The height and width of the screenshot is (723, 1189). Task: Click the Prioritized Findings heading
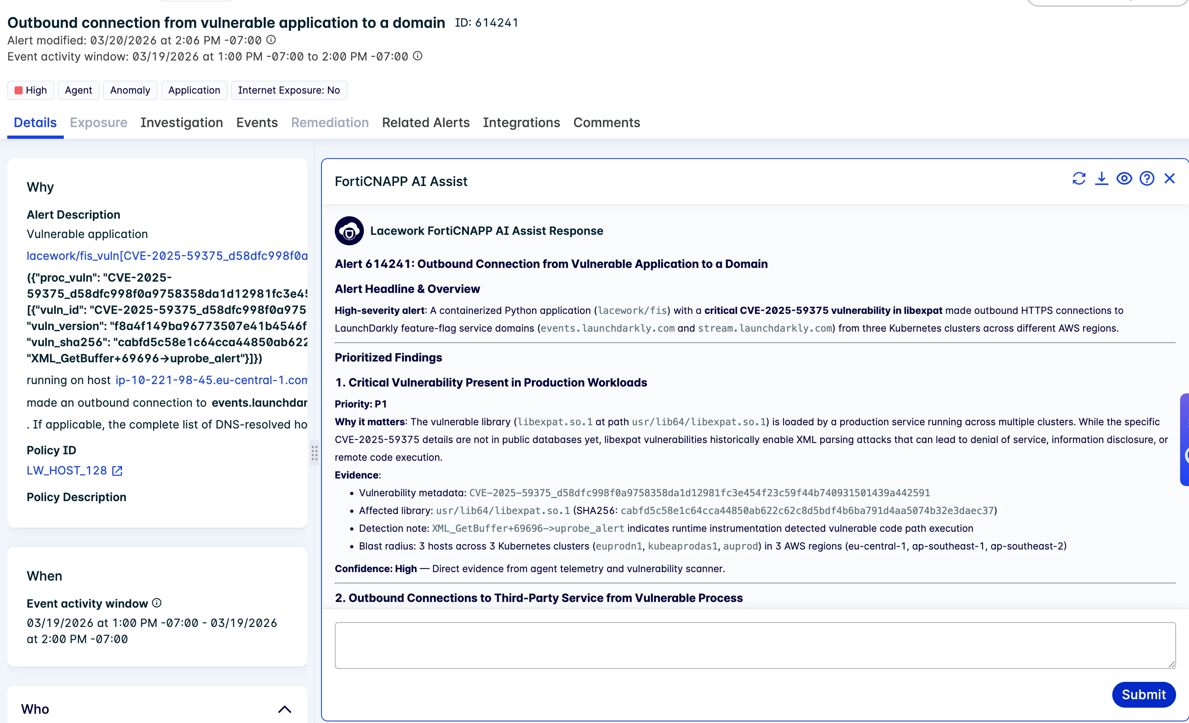click(389, 357)
